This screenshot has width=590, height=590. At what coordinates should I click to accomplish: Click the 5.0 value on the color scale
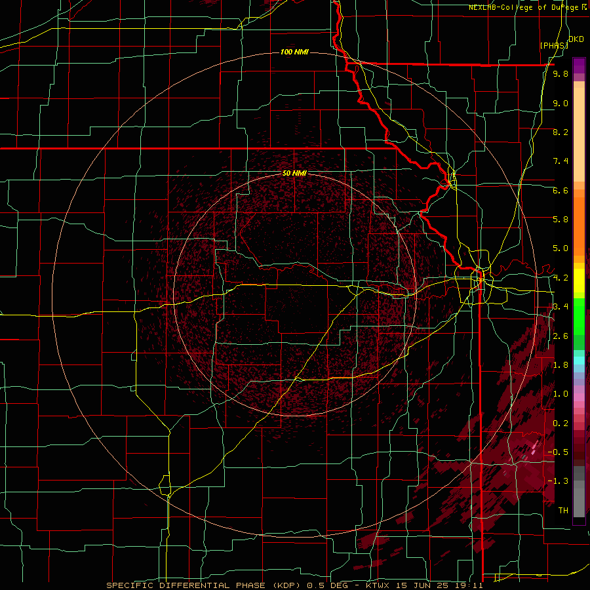pyautogui.click(x=560, y=248)
